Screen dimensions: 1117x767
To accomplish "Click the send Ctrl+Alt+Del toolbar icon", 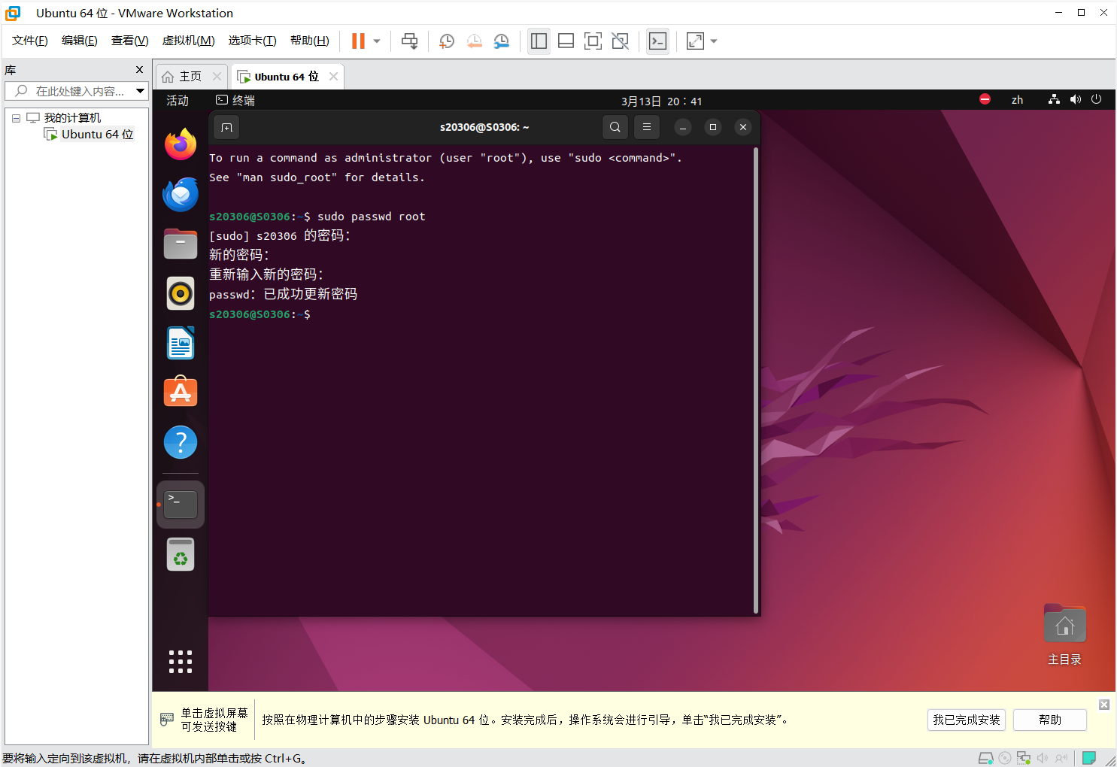I will coord(409,41).
